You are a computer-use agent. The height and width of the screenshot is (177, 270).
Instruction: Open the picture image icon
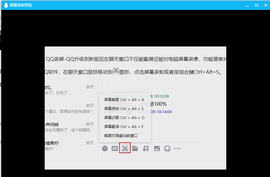(x=157, y=148)
